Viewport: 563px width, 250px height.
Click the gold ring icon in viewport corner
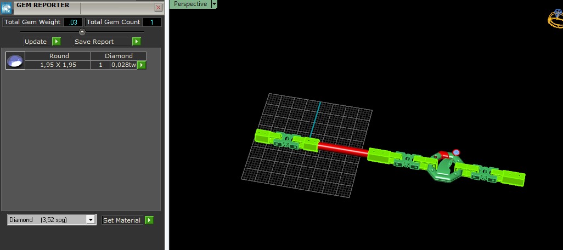pyautogui.click(x=555, y=18)
